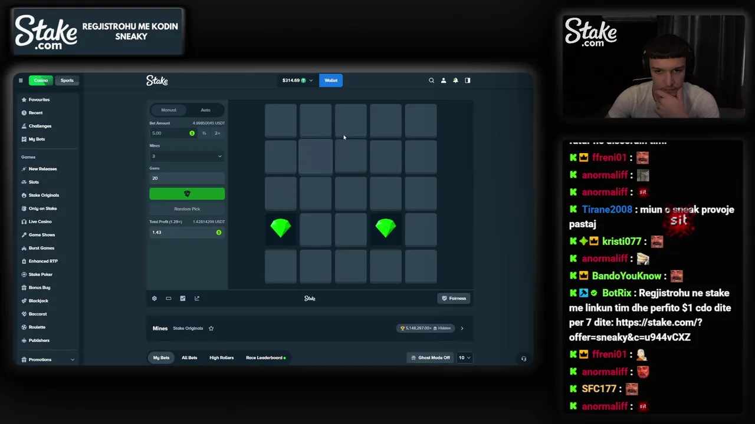Click the Random Pick button
Screen dimensions: 755x424
(187, 208)
